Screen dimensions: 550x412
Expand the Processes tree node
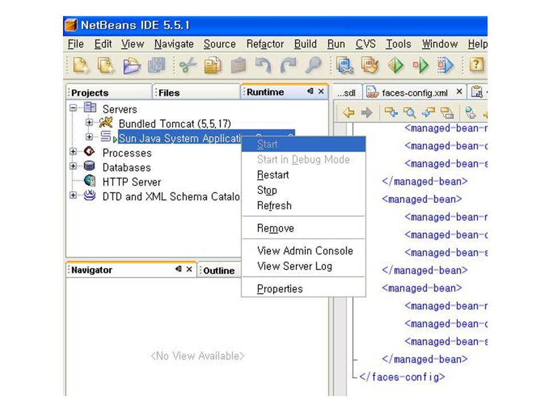coord(73,152)
